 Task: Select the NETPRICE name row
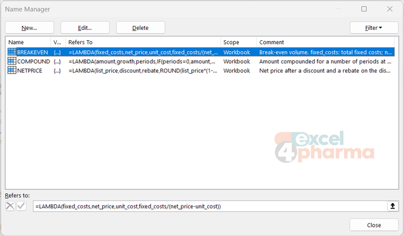coord(201,70)
